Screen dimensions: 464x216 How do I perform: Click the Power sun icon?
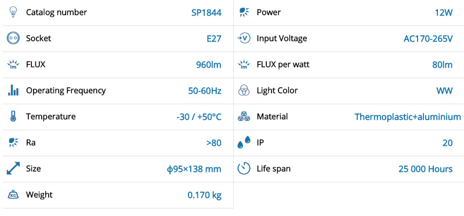click(244, 12)
